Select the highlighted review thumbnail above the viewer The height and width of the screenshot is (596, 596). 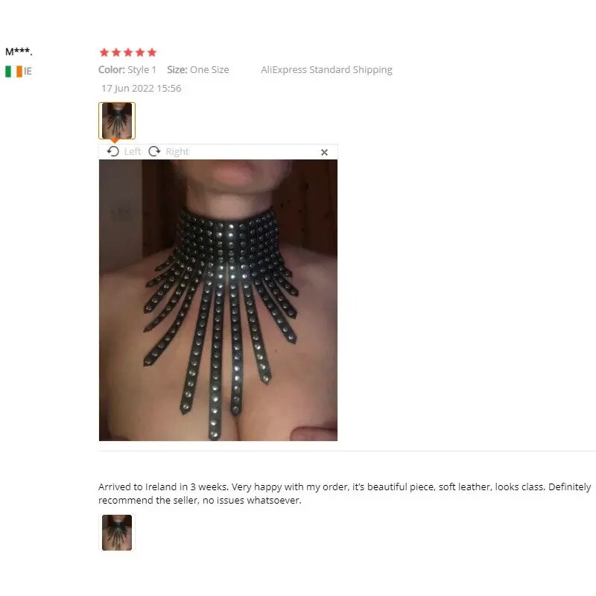pyautogui.click(x=117, y=121)
